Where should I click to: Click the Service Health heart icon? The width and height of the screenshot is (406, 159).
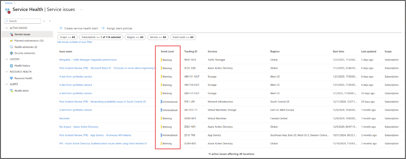8,10
